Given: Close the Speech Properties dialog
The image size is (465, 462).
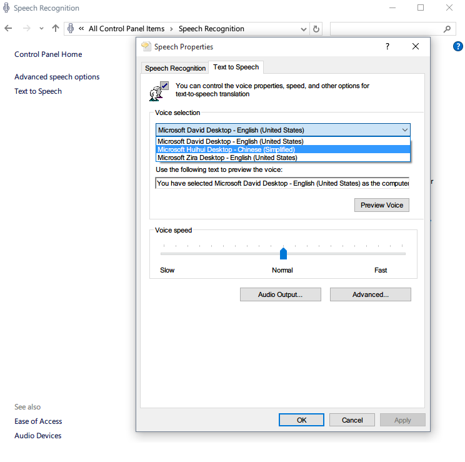Looking at the screenshot, I should click(x=416, y=46).
